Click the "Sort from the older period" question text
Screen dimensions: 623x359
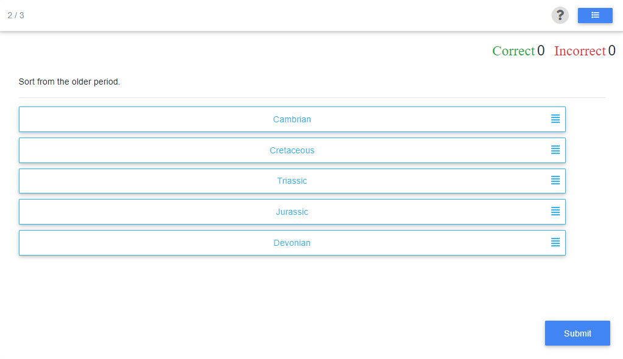pyautogui.click(x=69, y=82)
